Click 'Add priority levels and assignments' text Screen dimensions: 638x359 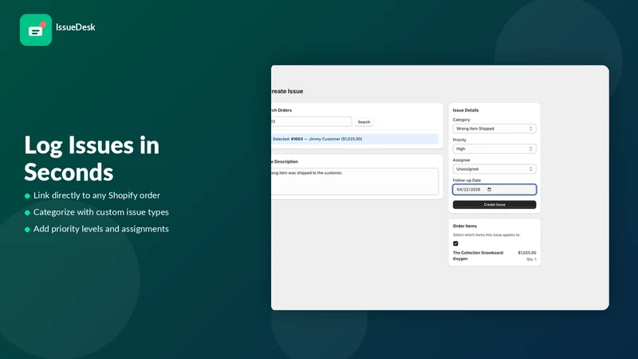click(101, 229)
